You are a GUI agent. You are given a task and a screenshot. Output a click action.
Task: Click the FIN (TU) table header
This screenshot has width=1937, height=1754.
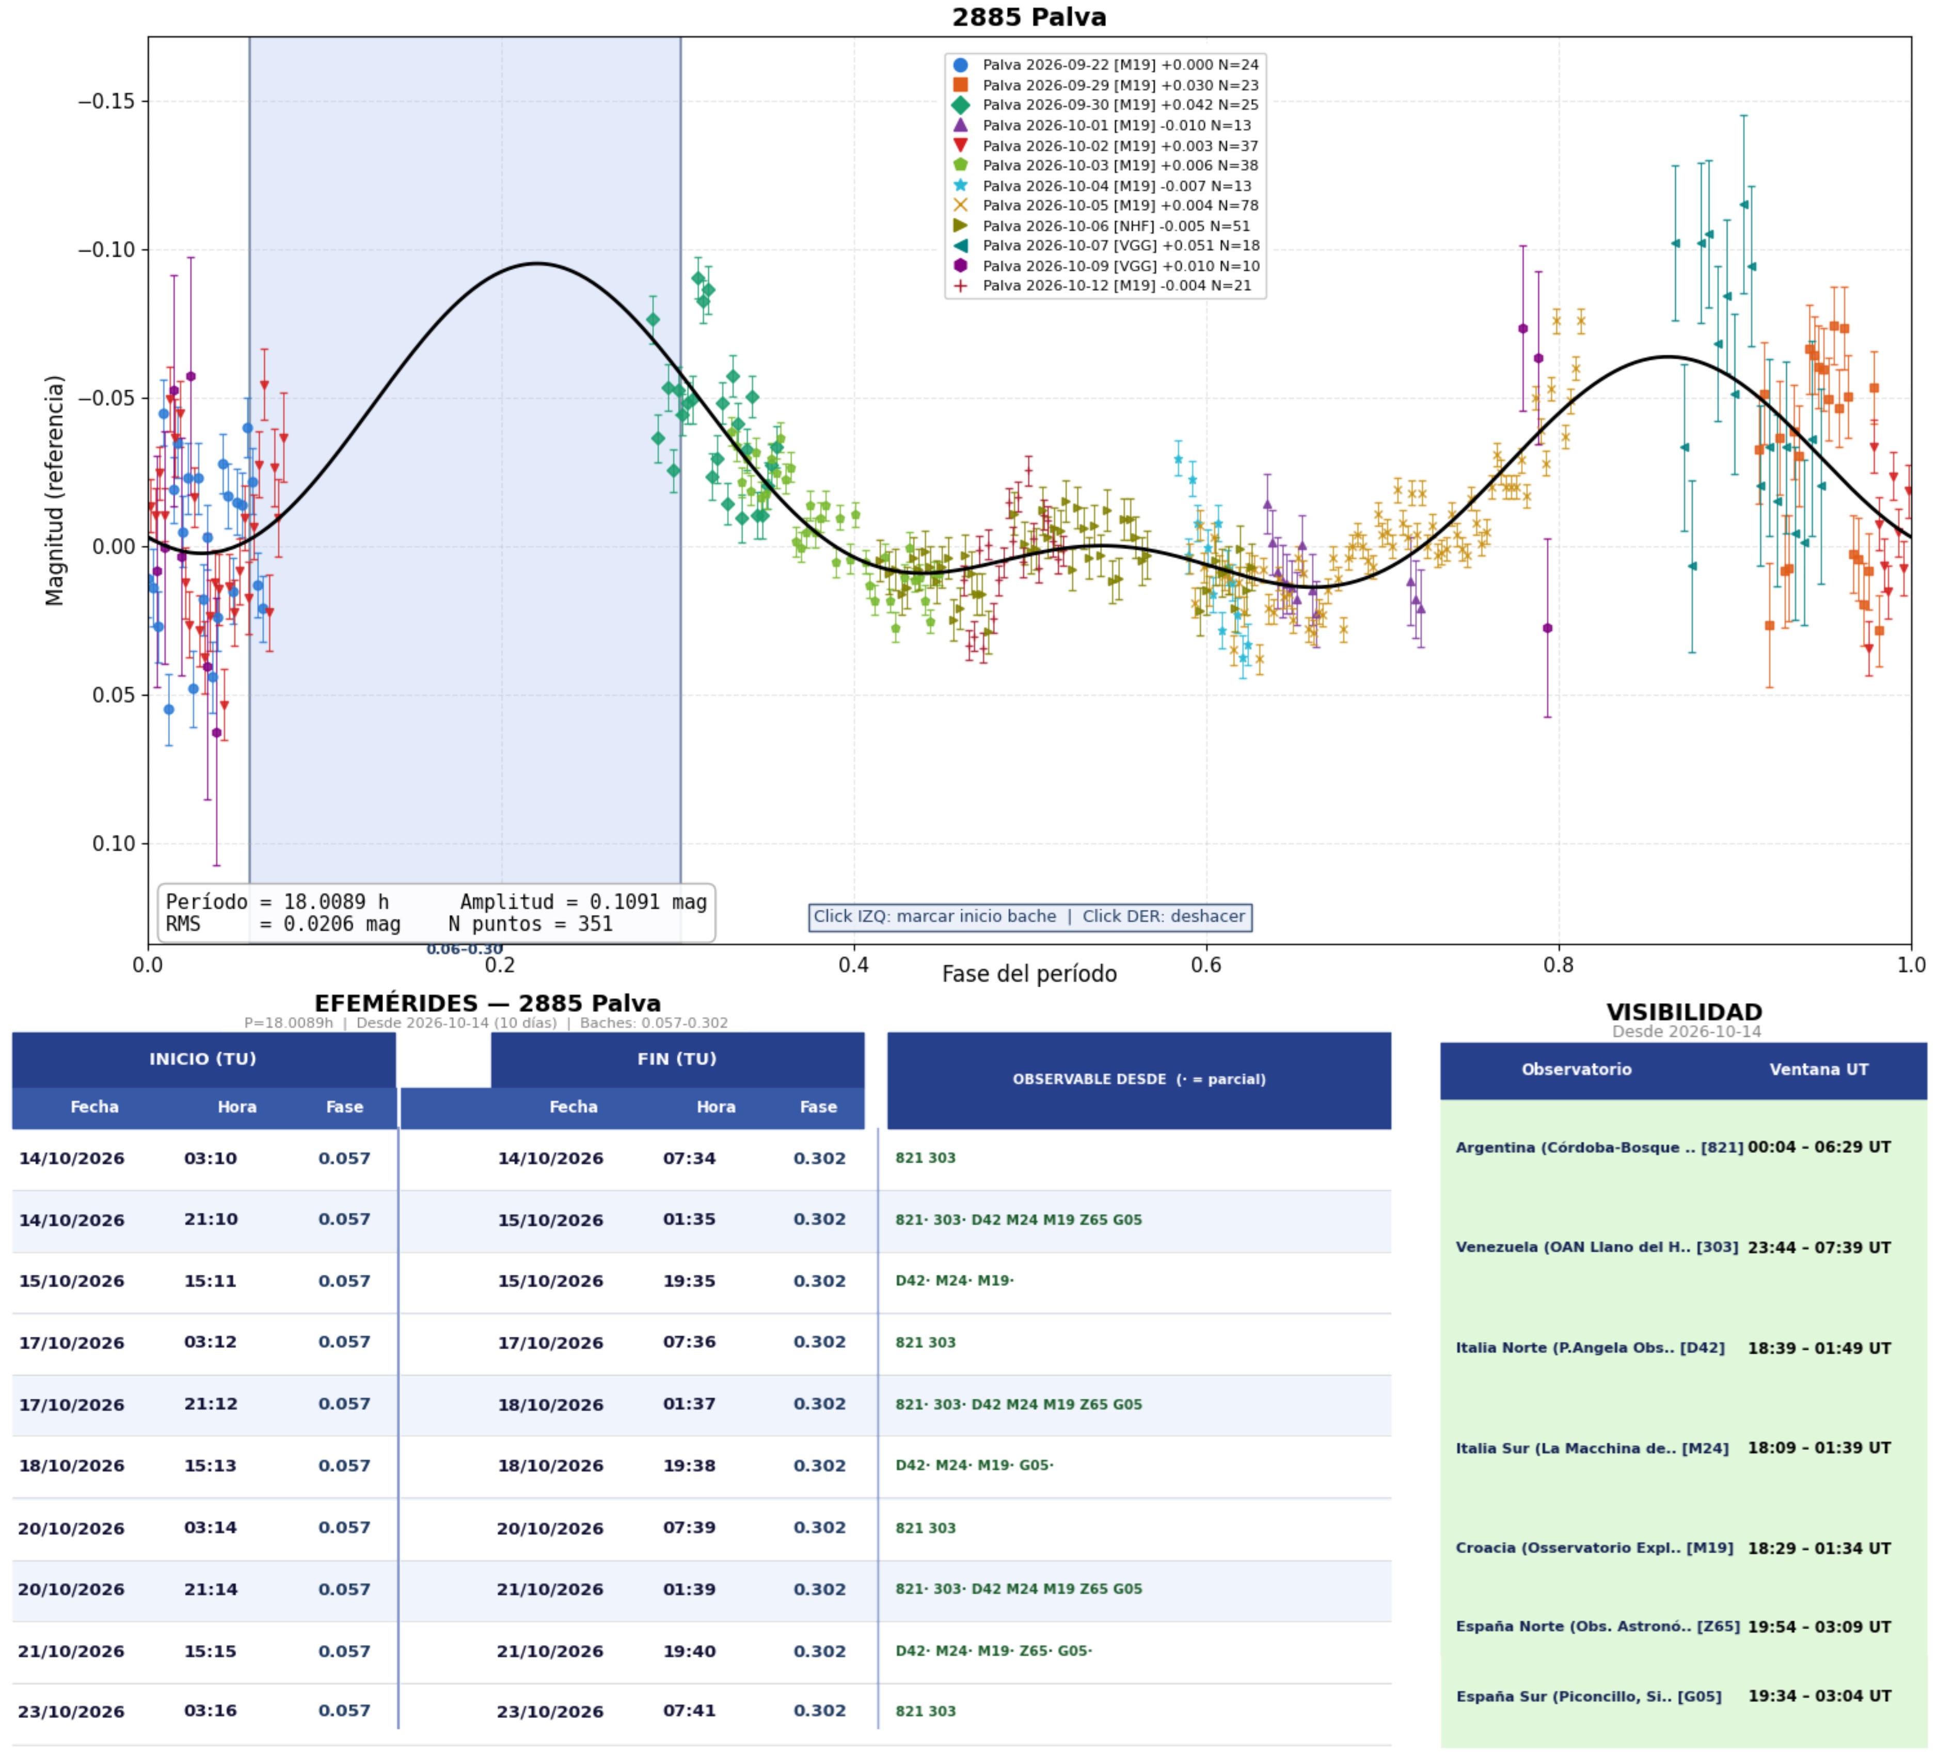click(x=677, y=1059)
